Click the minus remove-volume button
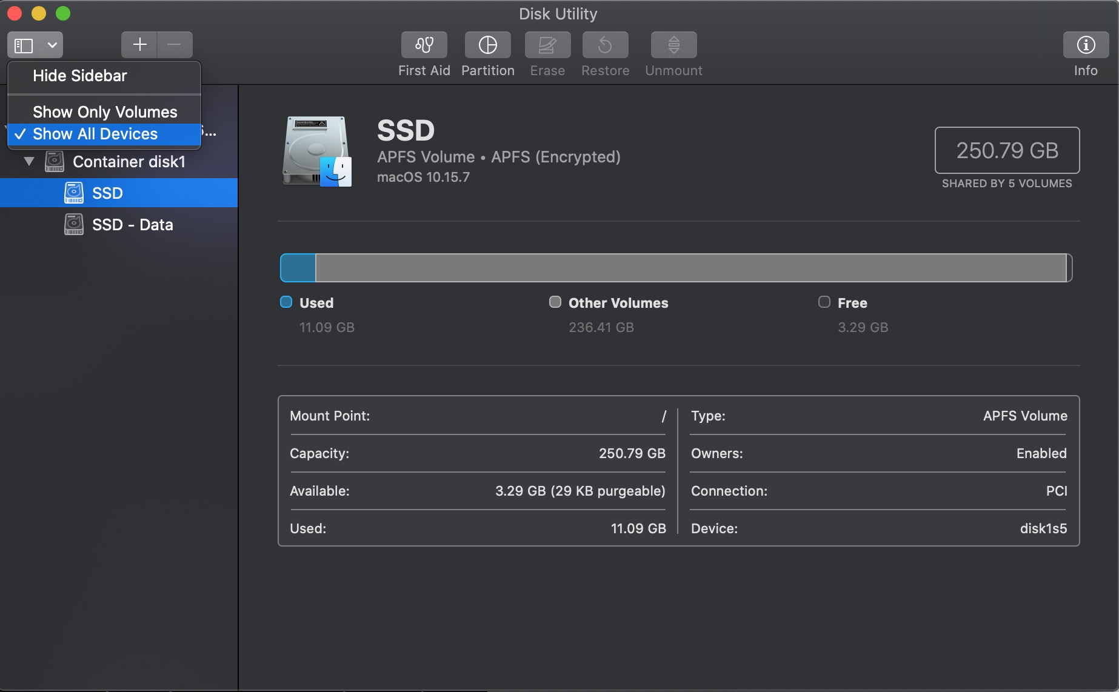Screen dimensions: 1119x692 point(175,45)
